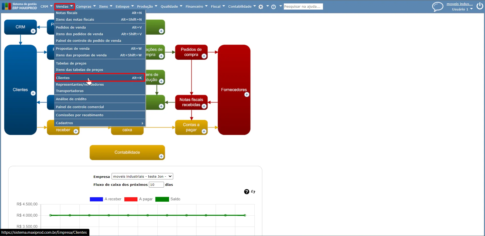Screen dimensions: 485x236
Task: Open the chat speech bubble icon
Action: pos(437,7)
